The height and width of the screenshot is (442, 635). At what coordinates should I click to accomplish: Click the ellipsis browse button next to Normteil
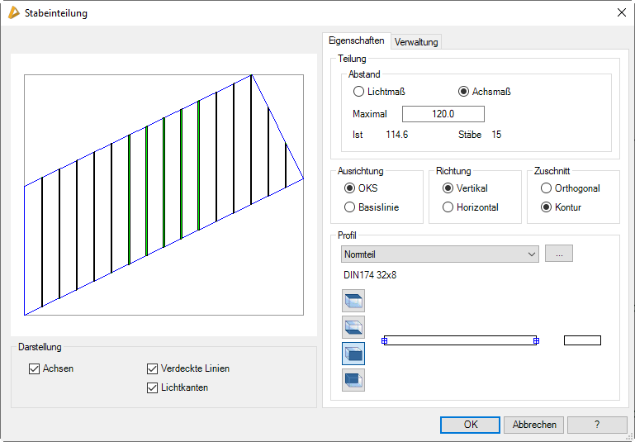coord(559,254)
